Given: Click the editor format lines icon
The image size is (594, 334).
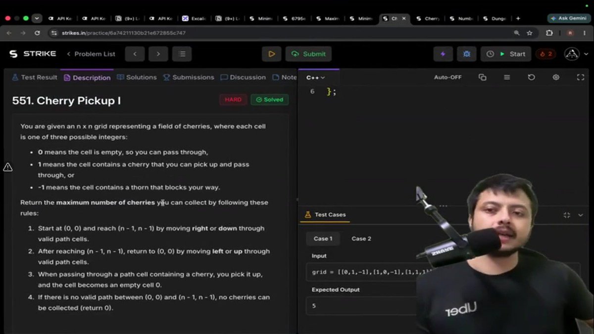Looking at the screenshot, I should click(x=507, y=77).
